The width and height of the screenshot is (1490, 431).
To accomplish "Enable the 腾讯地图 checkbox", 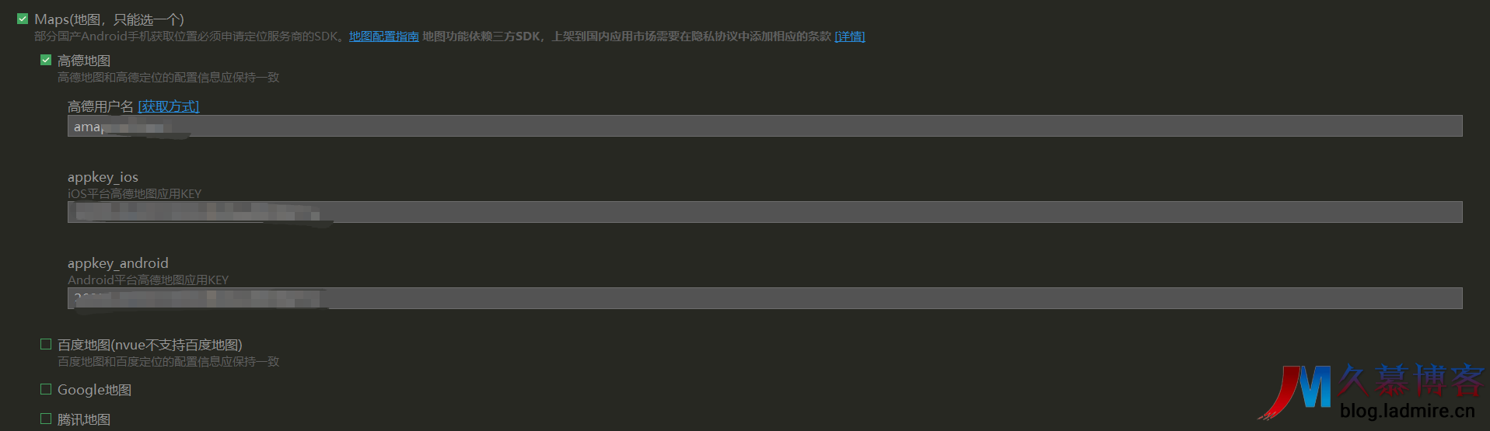I will (x=46, y=419).
